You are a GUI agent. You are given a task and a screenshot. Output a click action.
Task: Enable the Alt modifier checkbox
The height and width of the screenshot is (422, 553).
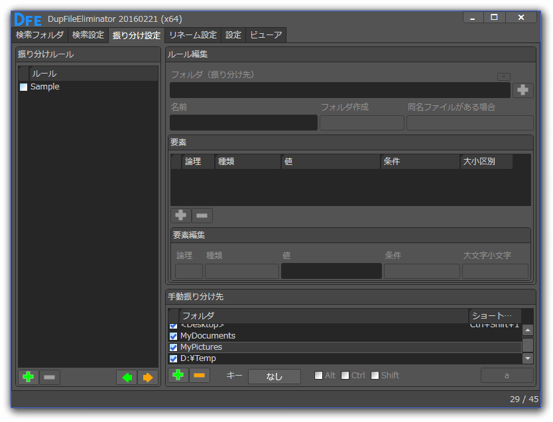(x=318, y=376)
